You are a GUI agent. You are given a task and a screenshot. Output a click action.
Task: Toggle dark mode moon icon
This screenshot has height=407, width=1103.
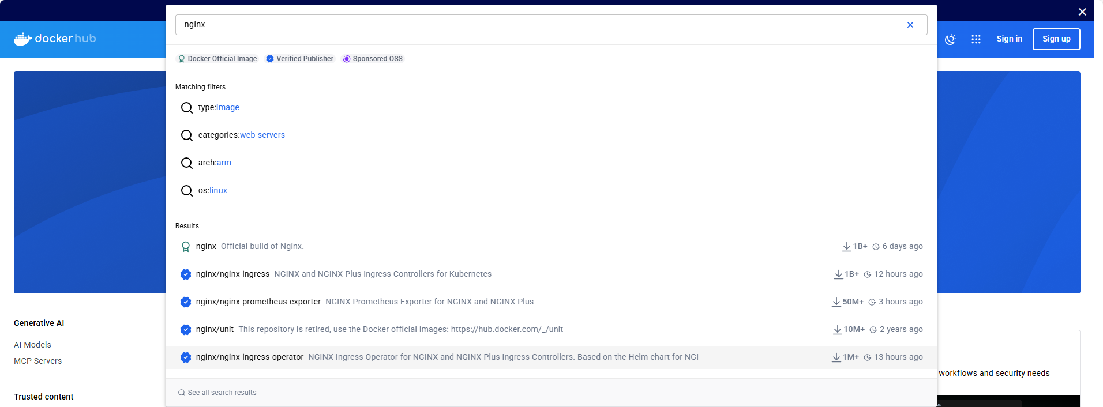[950, 39]
